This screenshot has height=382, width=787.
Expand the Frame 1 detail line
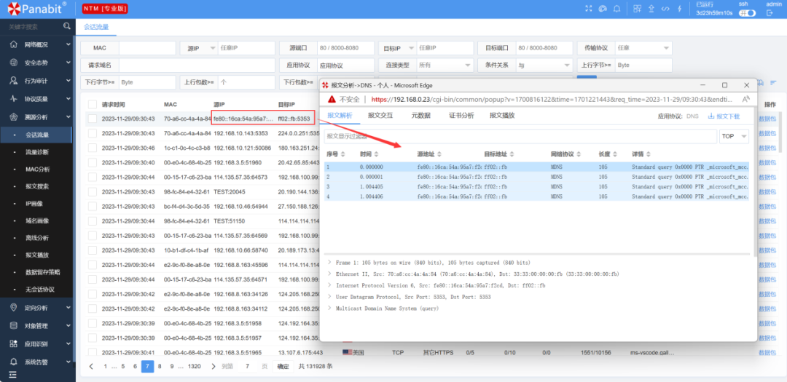click(329, 262)
